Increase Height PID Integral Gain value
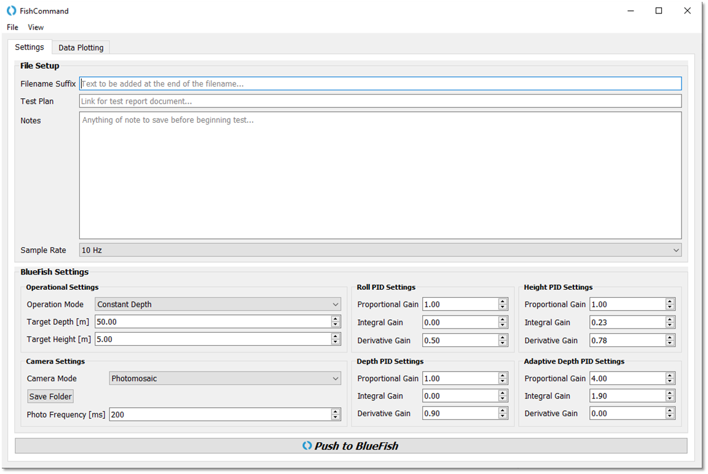 (670, 319)
